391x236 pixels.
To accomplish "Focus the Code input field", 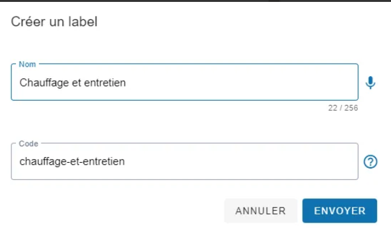I will pos(184,162).
